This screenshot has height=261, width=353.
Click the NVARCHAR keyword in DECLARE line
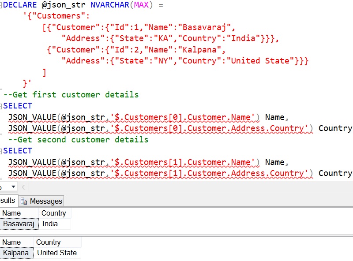109,5
